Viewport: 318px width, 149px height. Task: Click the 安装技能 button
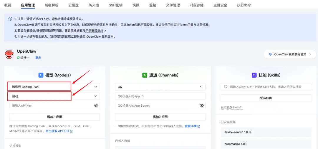(266, 98)
